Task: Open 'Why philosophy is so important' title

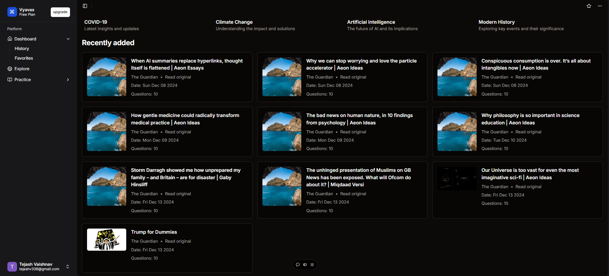Action: pos(530,119)
